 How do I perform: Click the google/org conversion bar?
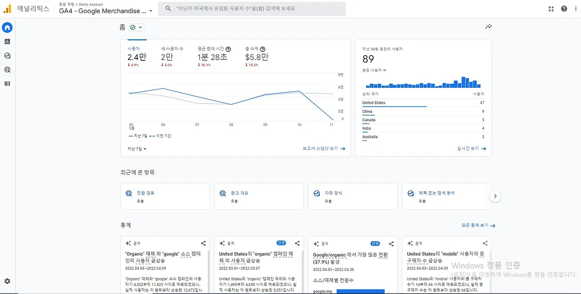click(360, 291)
